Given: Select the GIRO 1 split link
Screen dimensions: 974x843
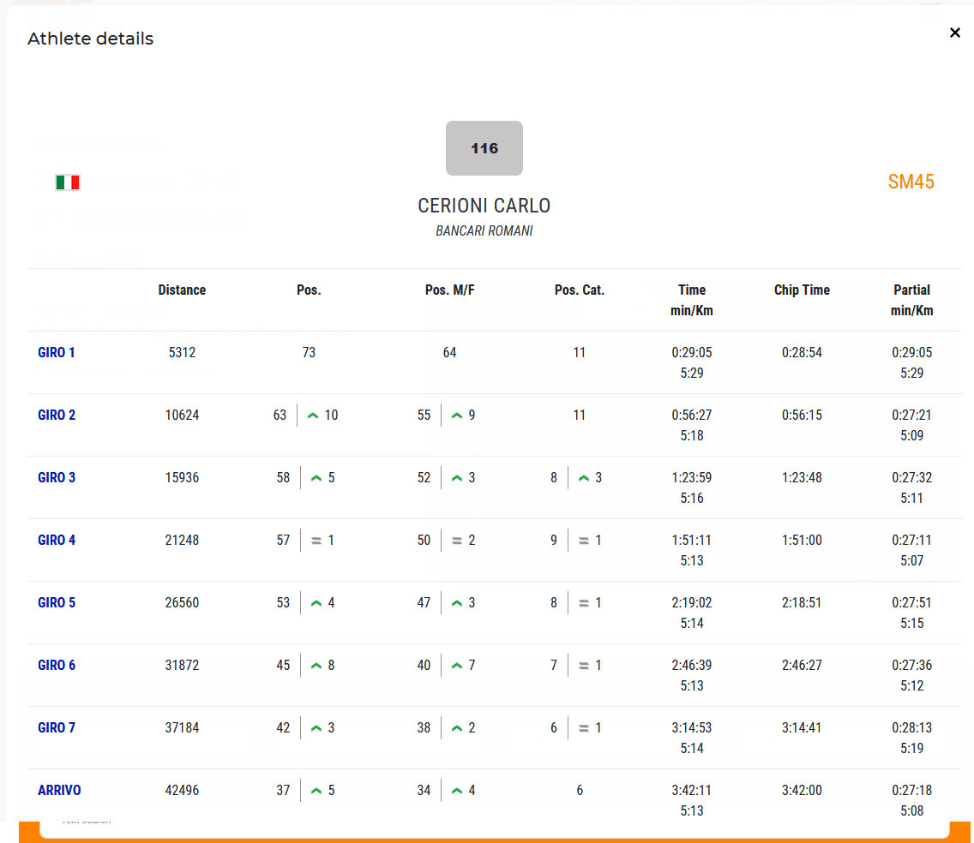Looking at the screenshot, I should point(57,352).
